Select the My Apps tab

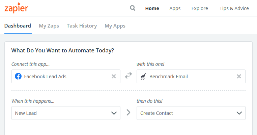pyautogui.click(x=115, y=26)
